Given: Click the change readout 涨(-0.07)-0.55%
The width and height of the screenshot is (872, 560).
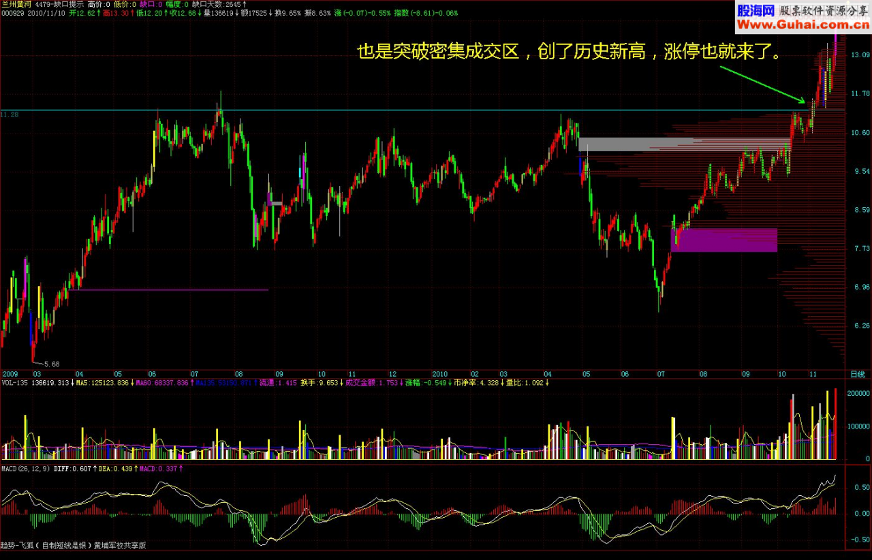Looking at the screenshot, I should (x=363, y=13).
